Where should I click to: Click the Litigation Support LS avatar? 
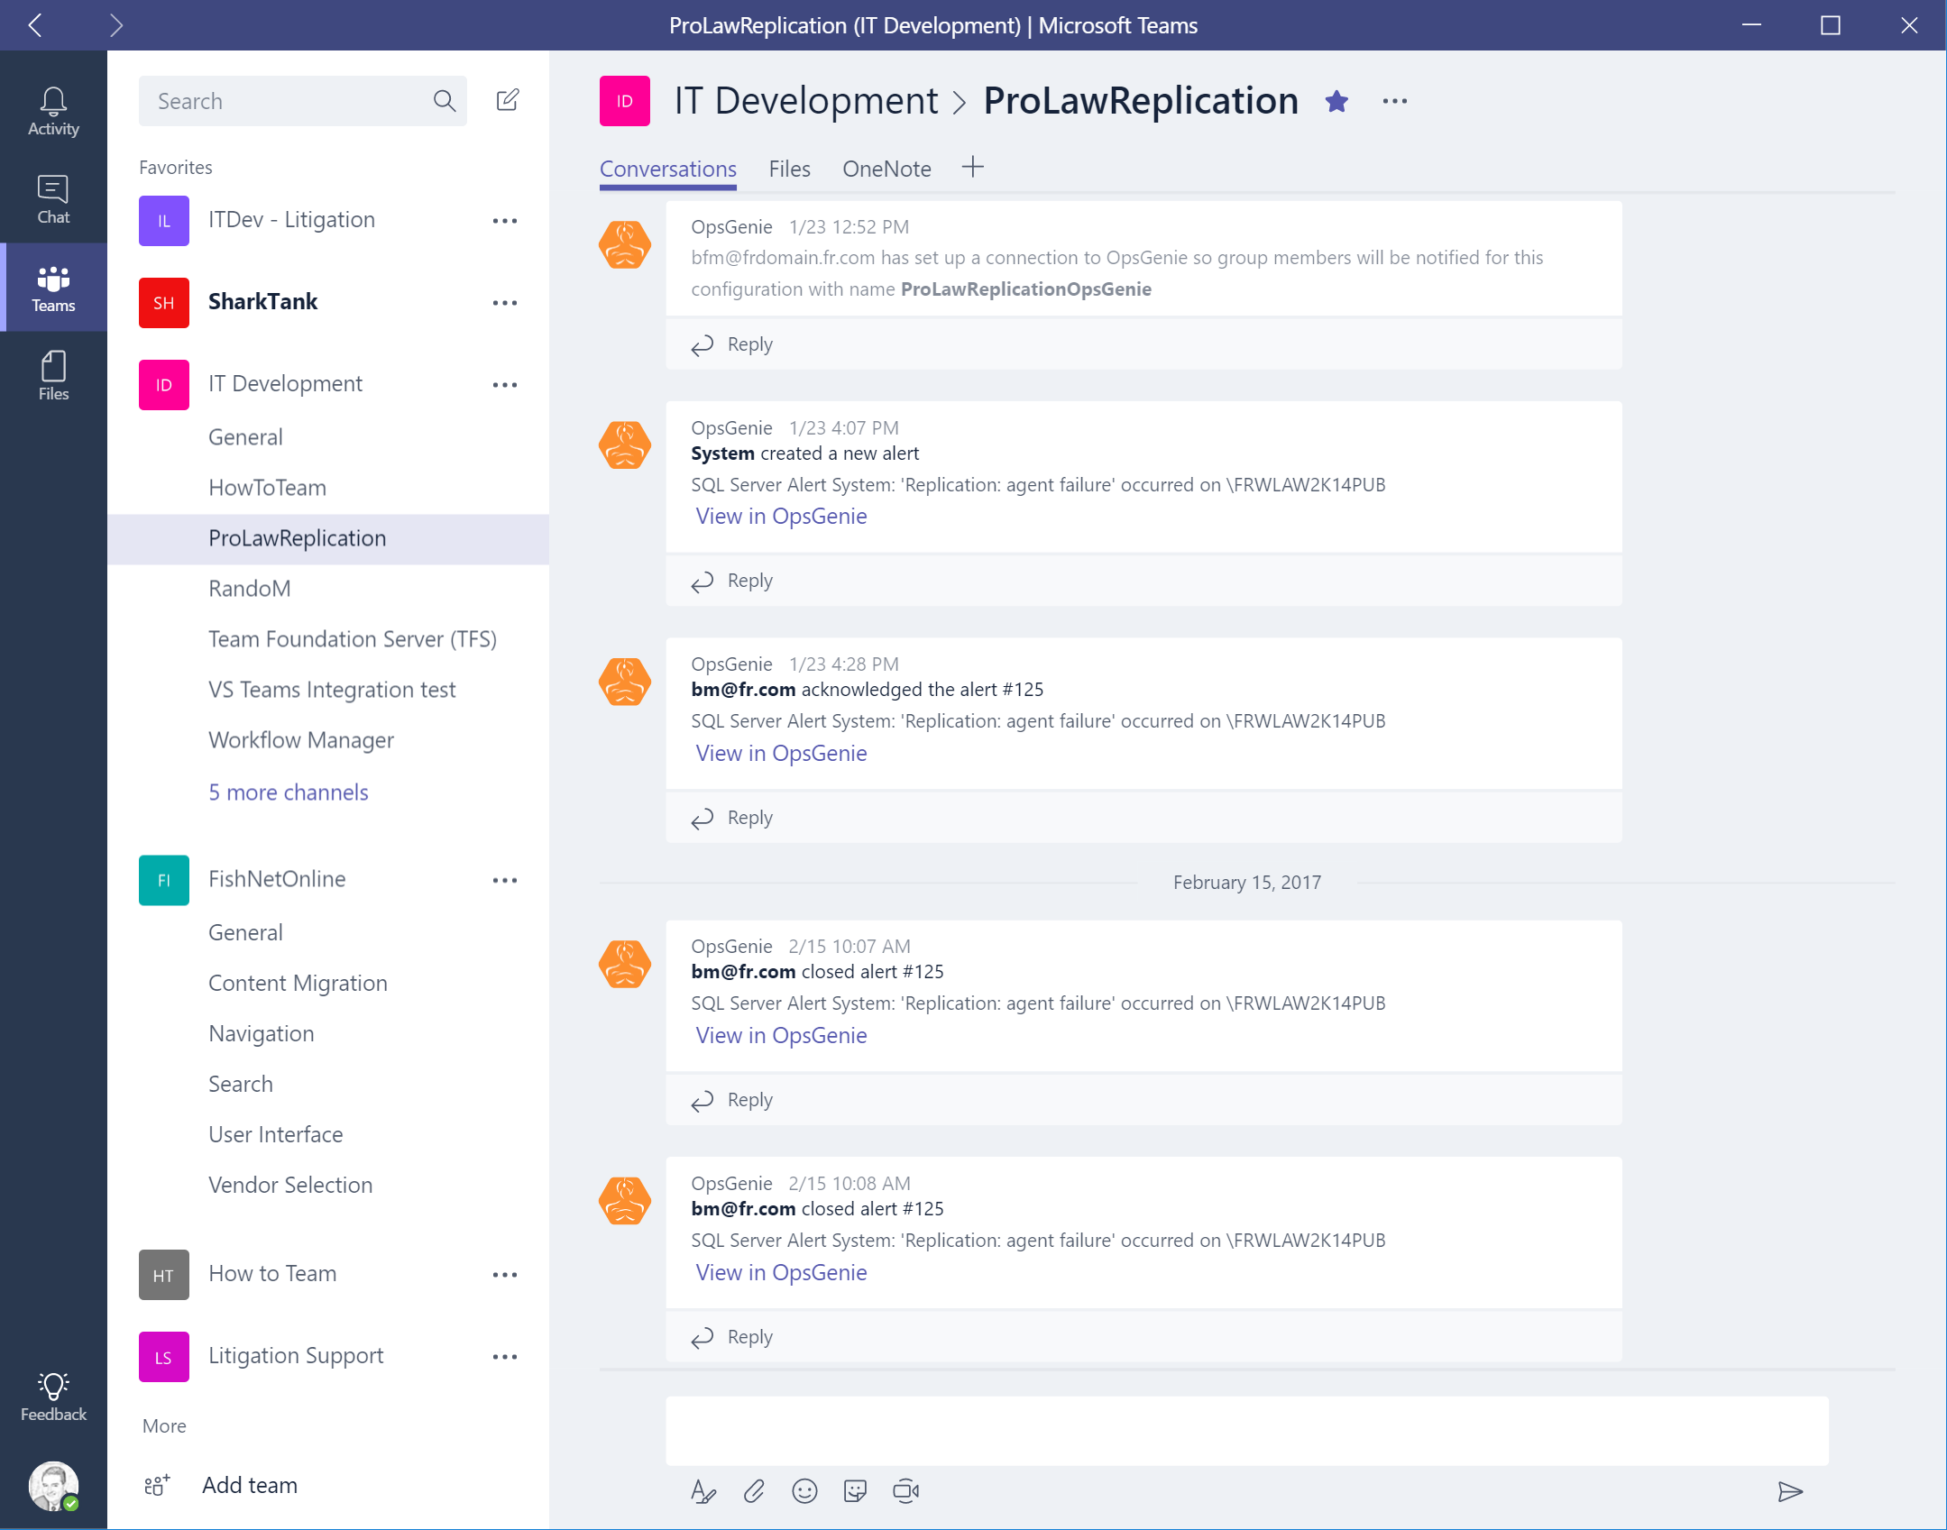coord(164,1357)
